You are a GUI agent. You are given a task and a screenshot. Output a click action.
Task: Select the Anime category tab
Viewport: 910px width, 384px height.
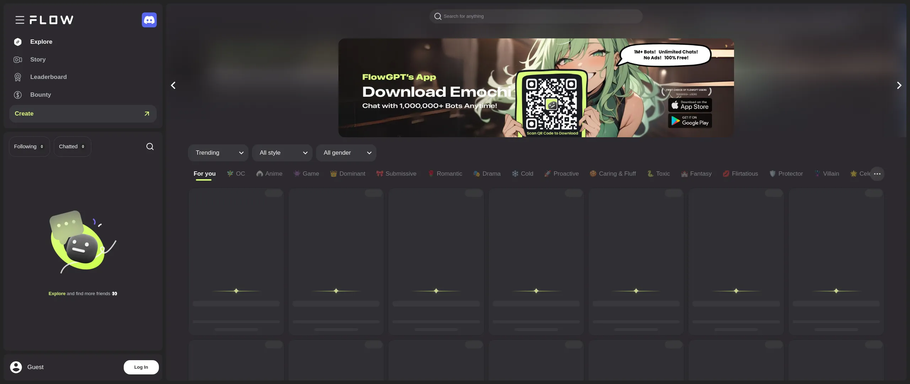269,174
